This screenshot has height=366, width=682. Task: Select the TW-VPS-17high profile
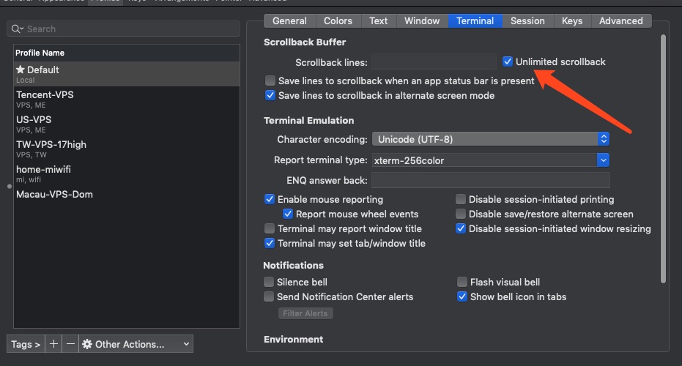127,149
